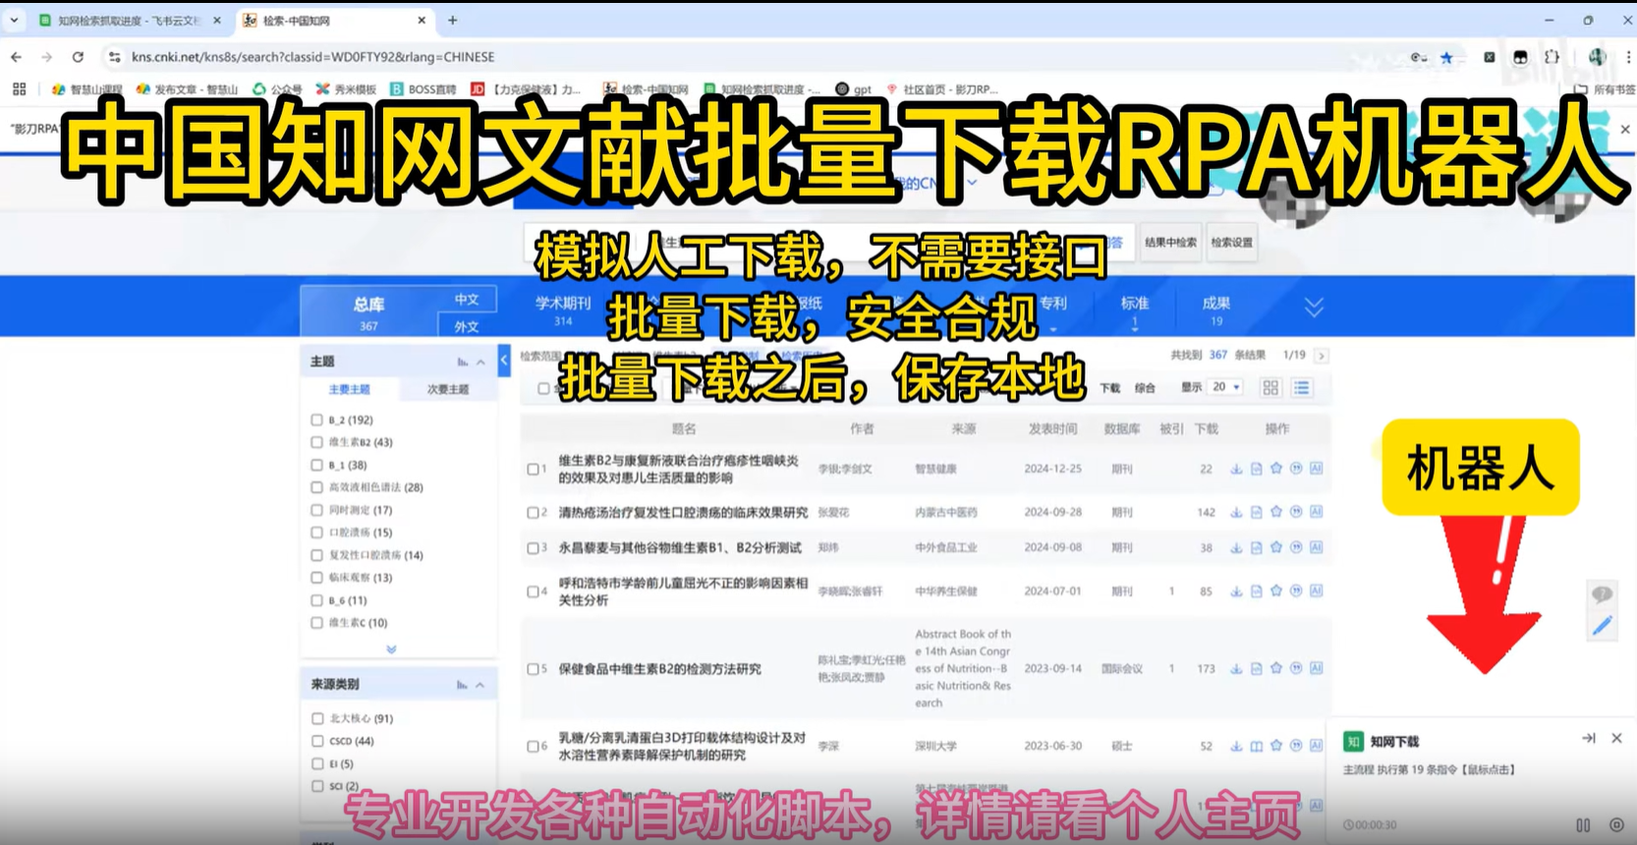The width and height of the screenshot is (1637, 845).
Task: Open article 保健食品中维生素B2的检测方法研究
Action: (x=659, y=669)
